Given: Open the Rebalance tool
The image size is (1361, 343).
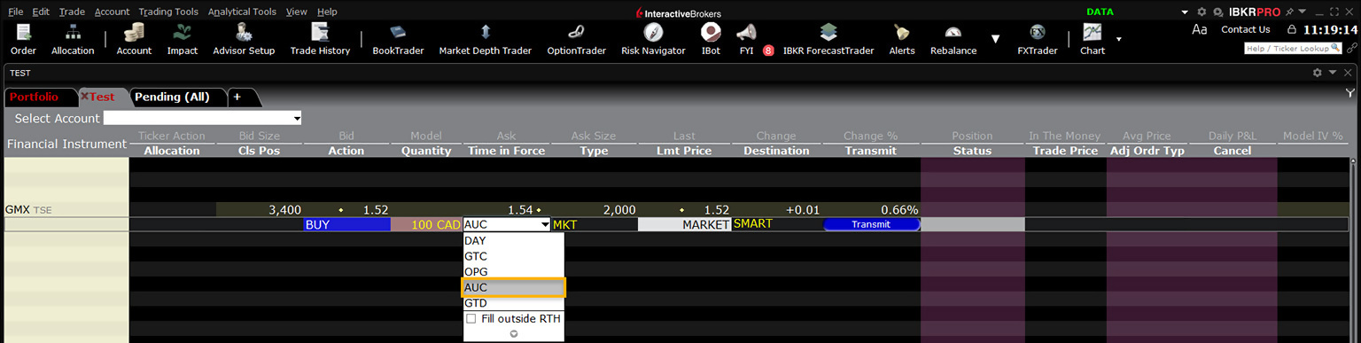Looking at the screenshot, I should point(953,40).
